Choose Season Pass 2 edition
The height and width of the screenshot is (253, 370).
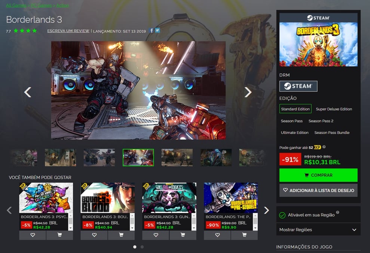tap(321, 121)
